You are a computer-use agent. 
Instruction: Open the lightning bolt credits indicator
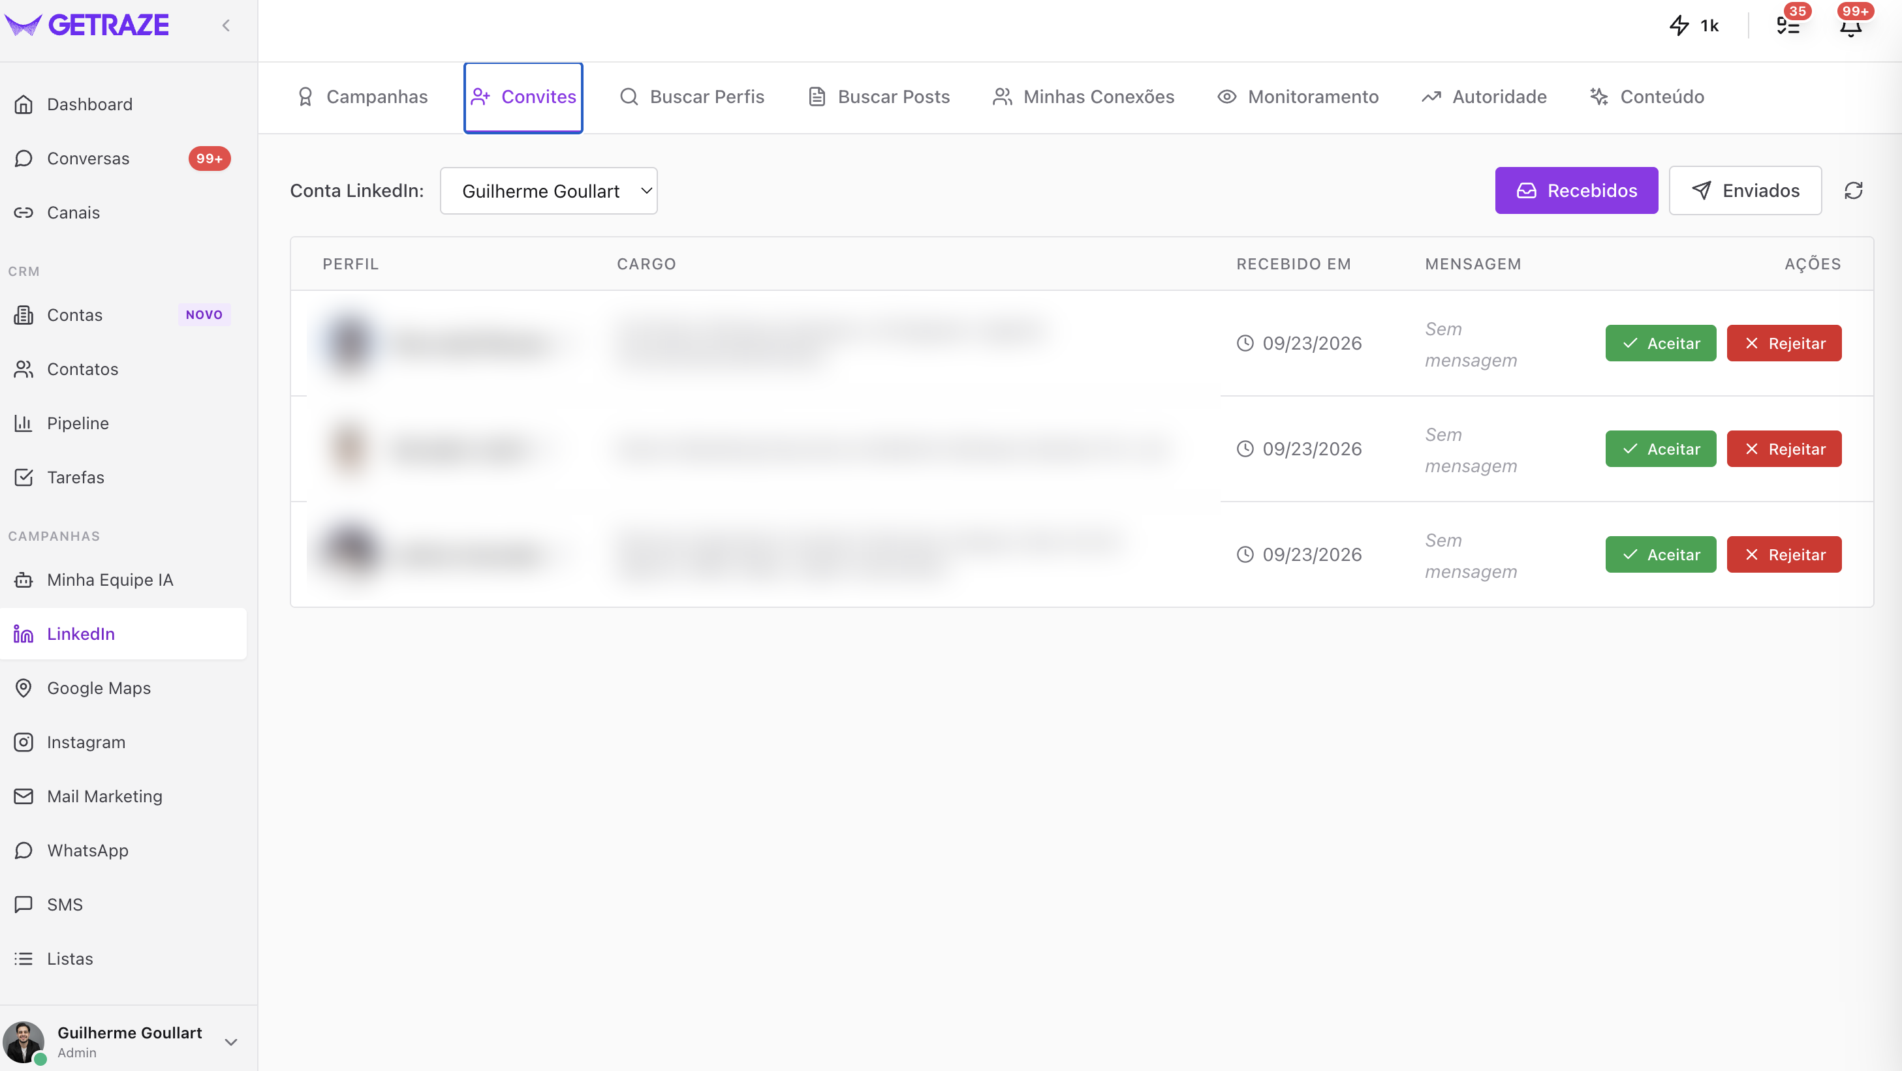1694,26
